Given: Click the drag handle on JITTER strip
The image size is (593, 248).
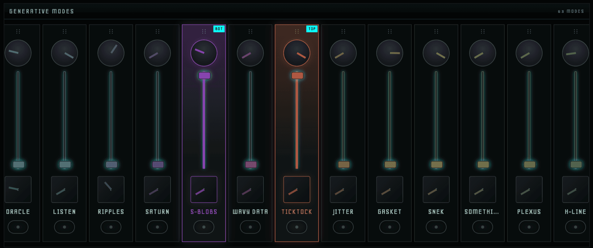Looking at the screenshot, I should coord(343,31).
